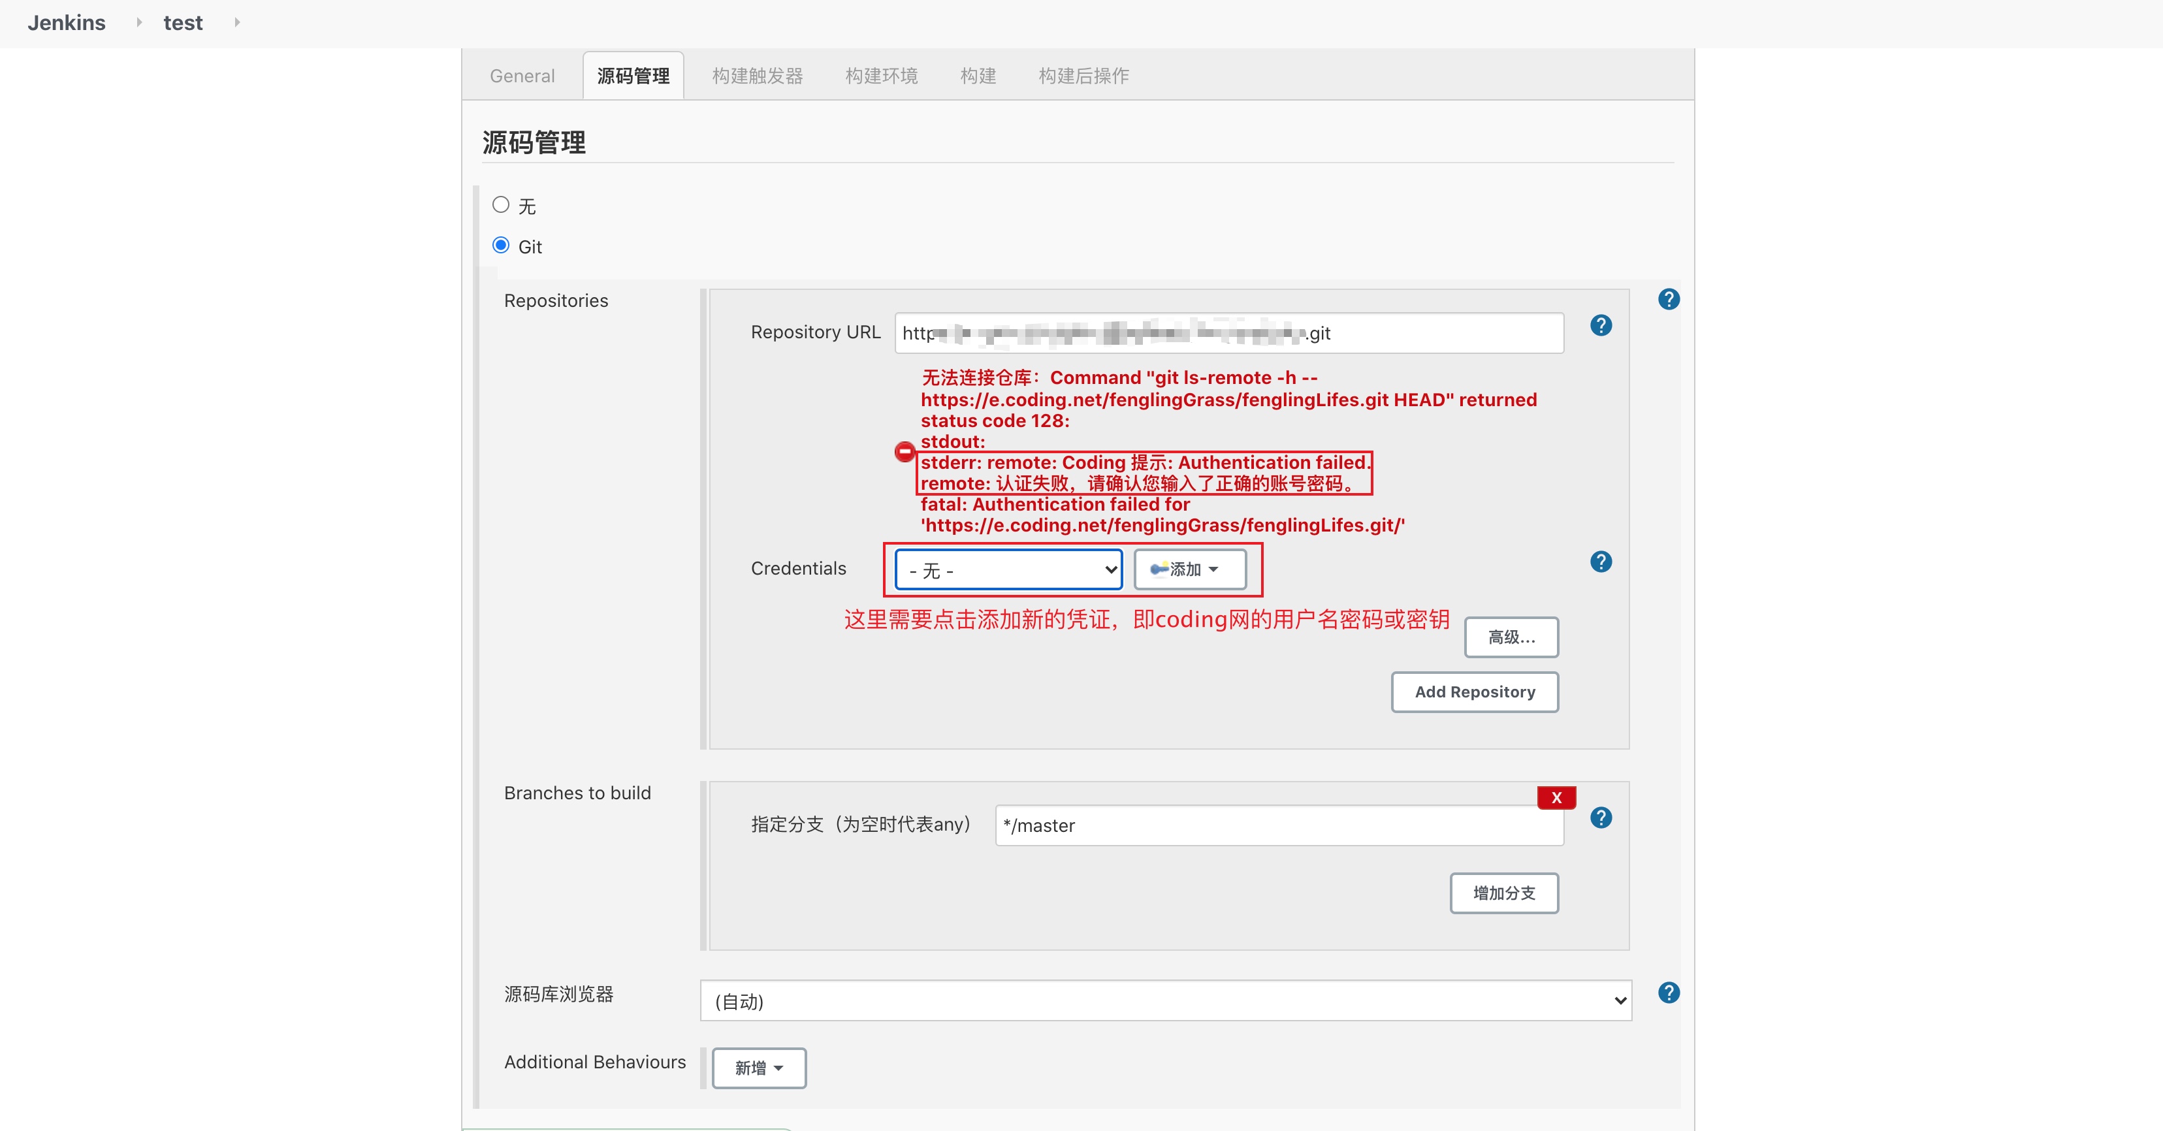Viewport: 2163px width, 1131px height.
Task: Open the 源码库浏览器 (自动) dropdown
Action: [1166, 1001]
